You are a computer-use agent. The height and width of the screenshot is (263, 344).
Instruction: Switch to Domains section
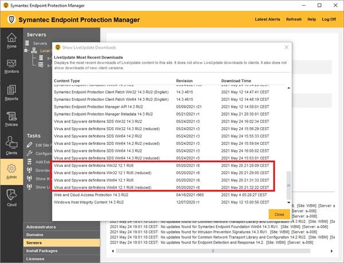61,235
